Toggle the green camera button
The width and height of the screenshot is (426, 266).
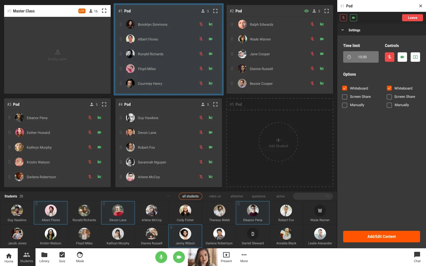[x=179, y=257]
